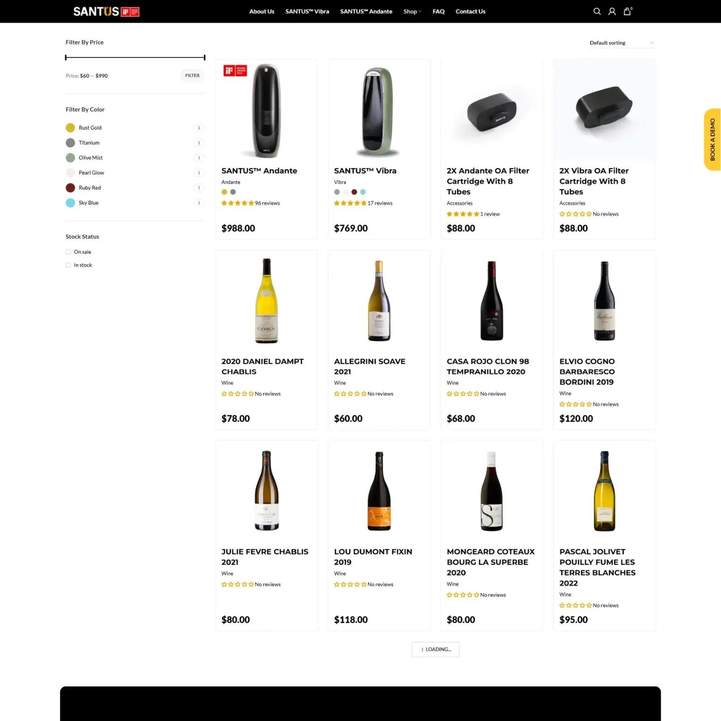The image size is (721, 721).
Task: Open the SANTUS Andante menu item
Action: (x=366, y=11)
